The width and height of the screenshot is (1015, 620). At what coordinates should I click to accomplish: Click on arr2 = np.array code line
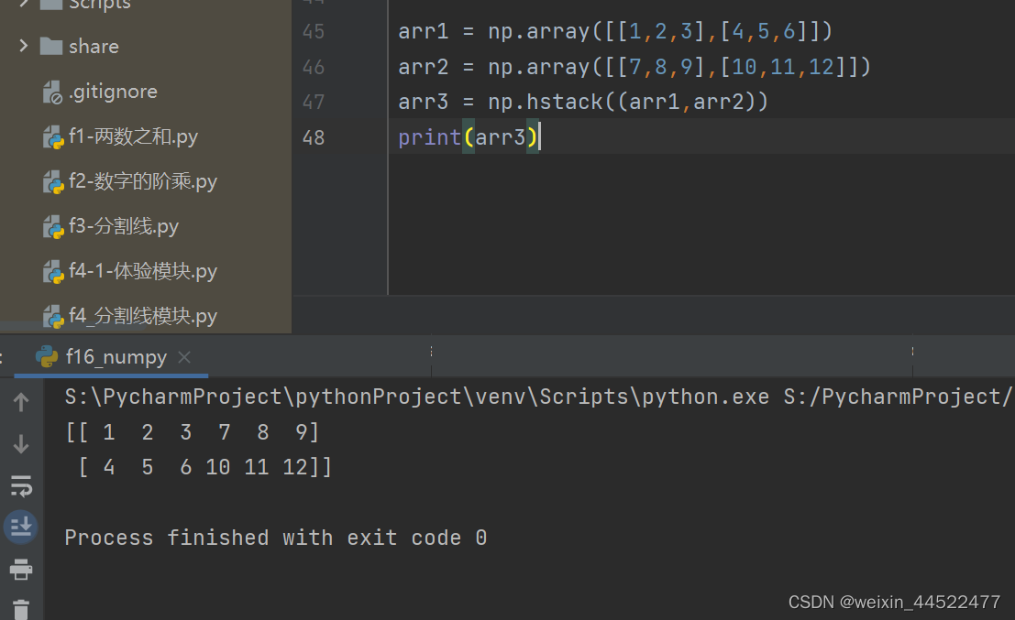pyautogui.click(x=634, y=67)
